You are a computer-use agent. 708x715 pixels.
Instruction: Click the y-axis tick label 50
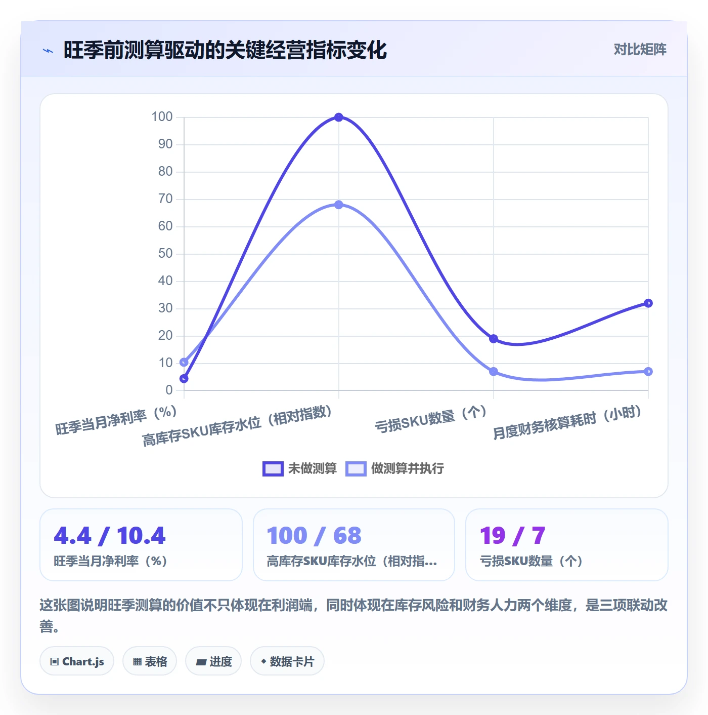(x=165, y=254)
